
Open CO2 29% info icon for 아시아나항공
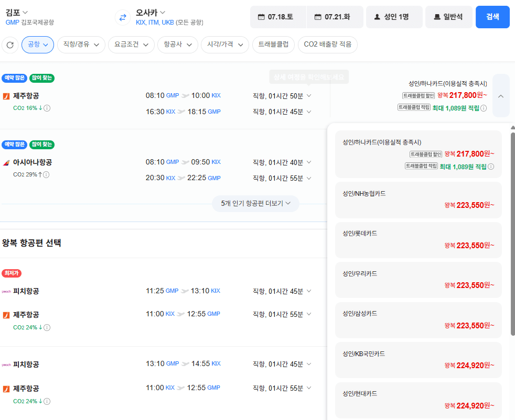pos(46,175)
